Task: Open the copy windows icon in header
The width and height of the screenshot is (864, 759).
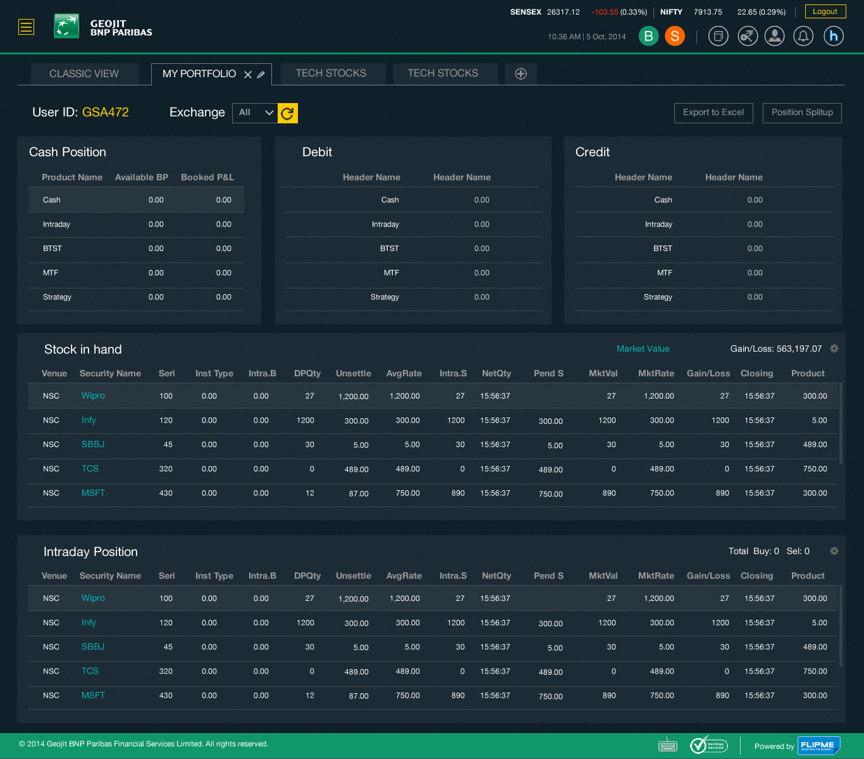Action: click(718, 36)
